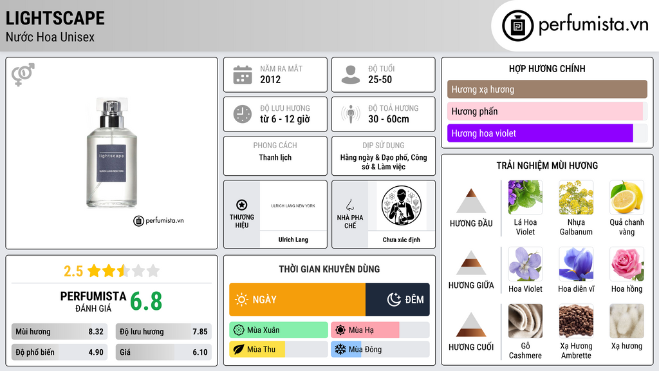Click the sun icon in Ngày bar
Viewport: 659px width, 371px height.
(242, 300)
